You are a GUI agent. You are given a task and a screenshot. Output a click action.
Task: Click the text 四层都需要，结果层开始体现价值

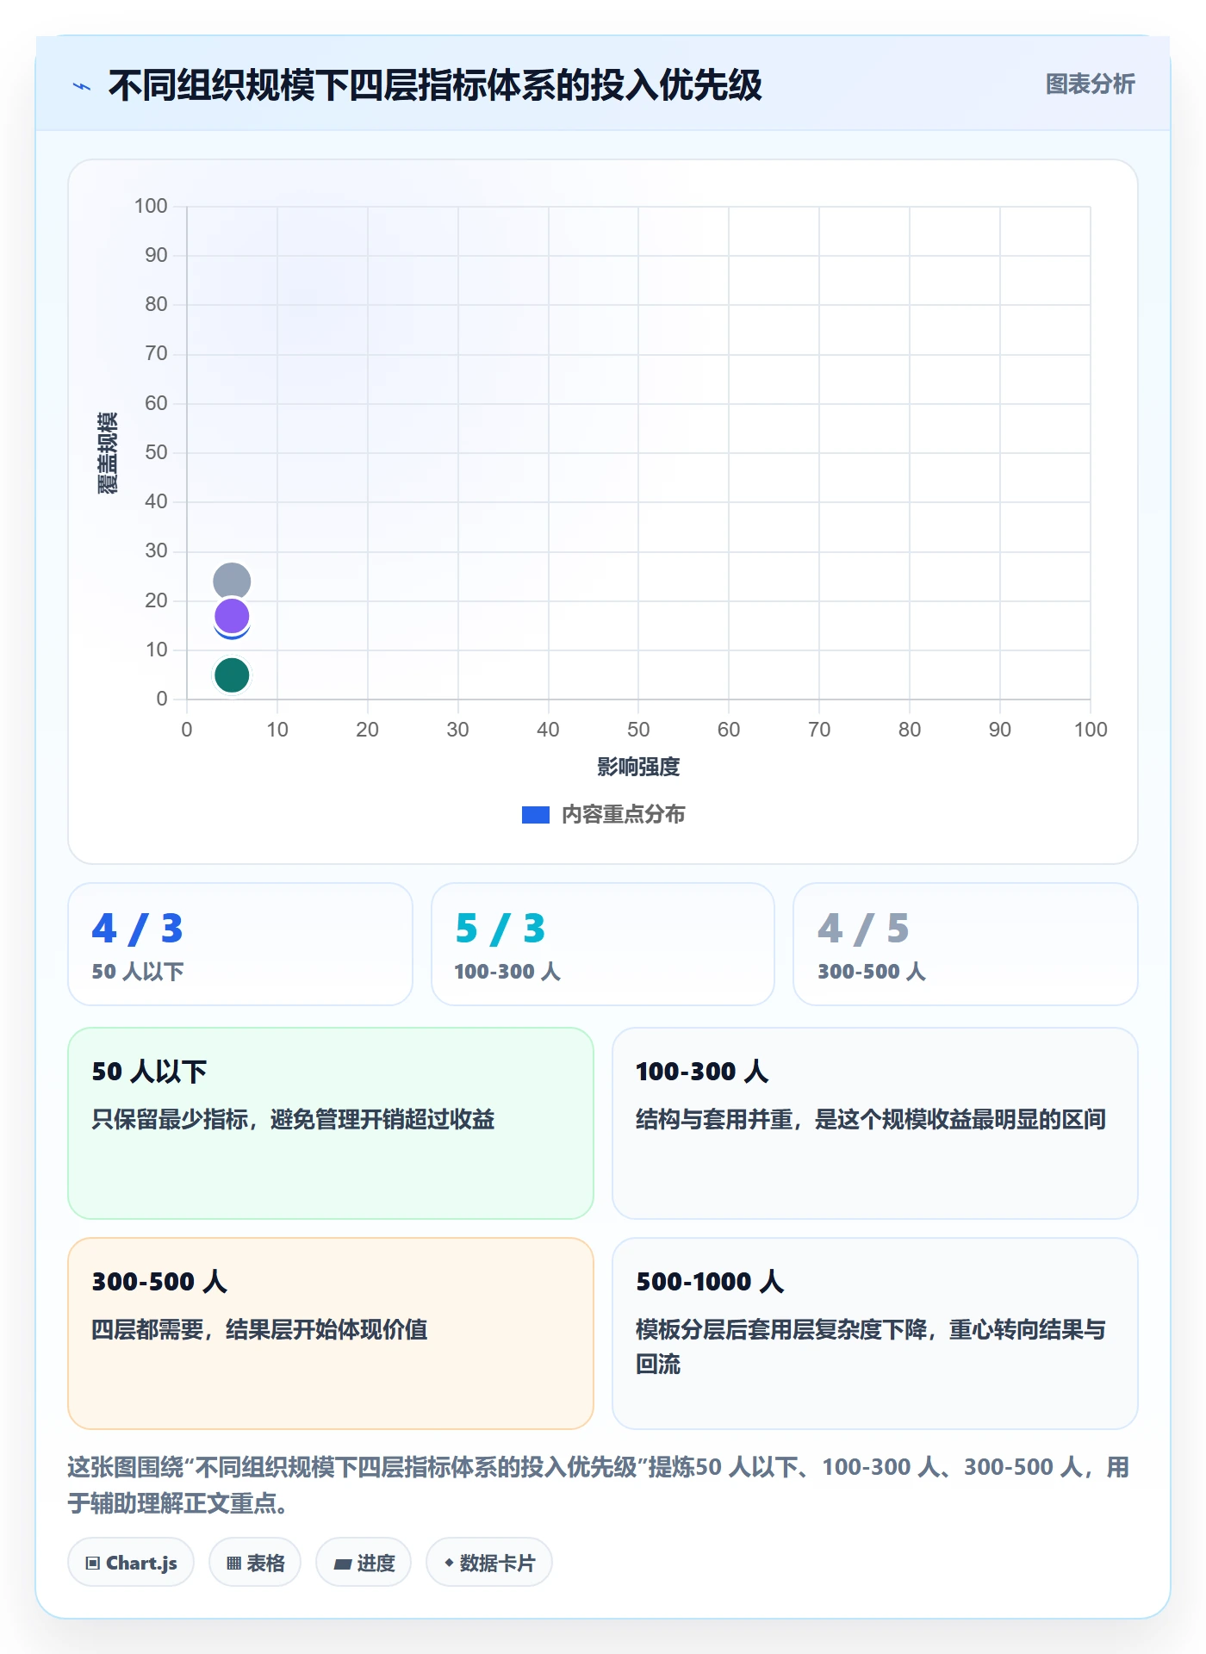(260, 1330)
